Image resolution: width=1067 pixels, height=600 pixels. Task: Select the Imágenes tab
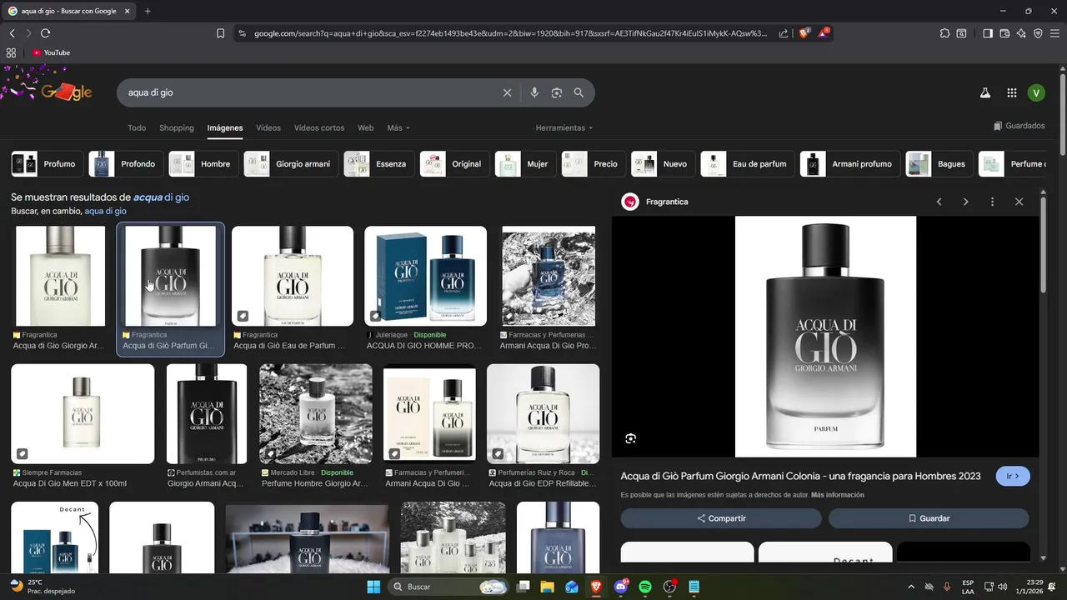tap(225, 127)
